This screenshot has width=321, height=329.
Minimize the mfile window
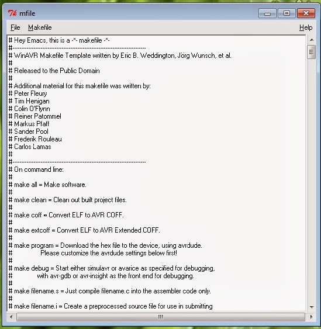(267, 13)
